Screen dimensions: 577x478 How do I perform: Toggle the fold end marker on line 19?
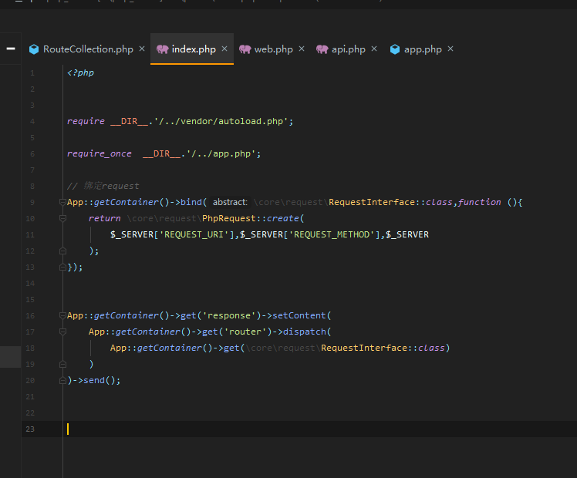click(62, 364)
